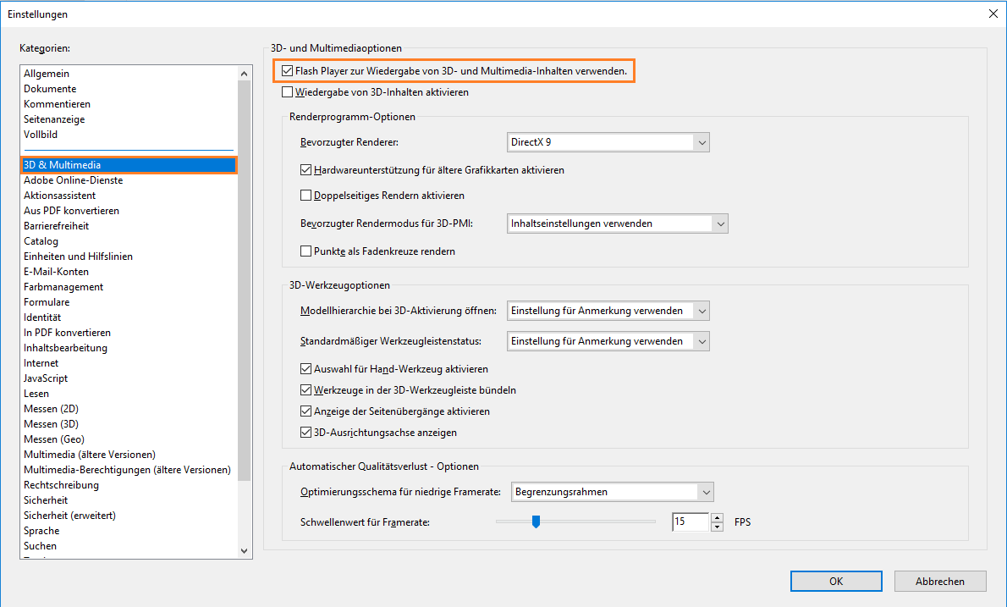Uncheck Flash Player zur Wiedergabe checkbox
This screenshot has height=607, width=1007.
[287, 70]
